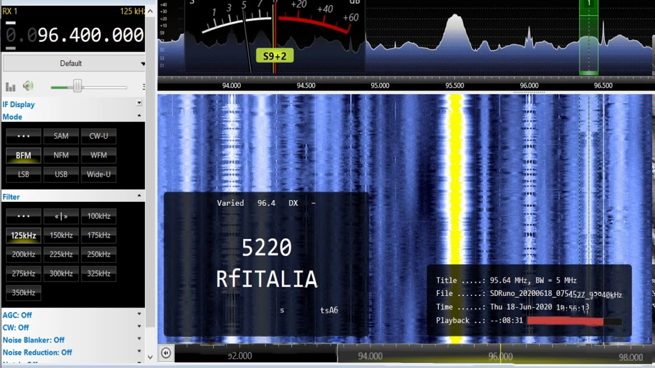
Task: Select the 350kHz filter
Action: click(x=24, y=293)
